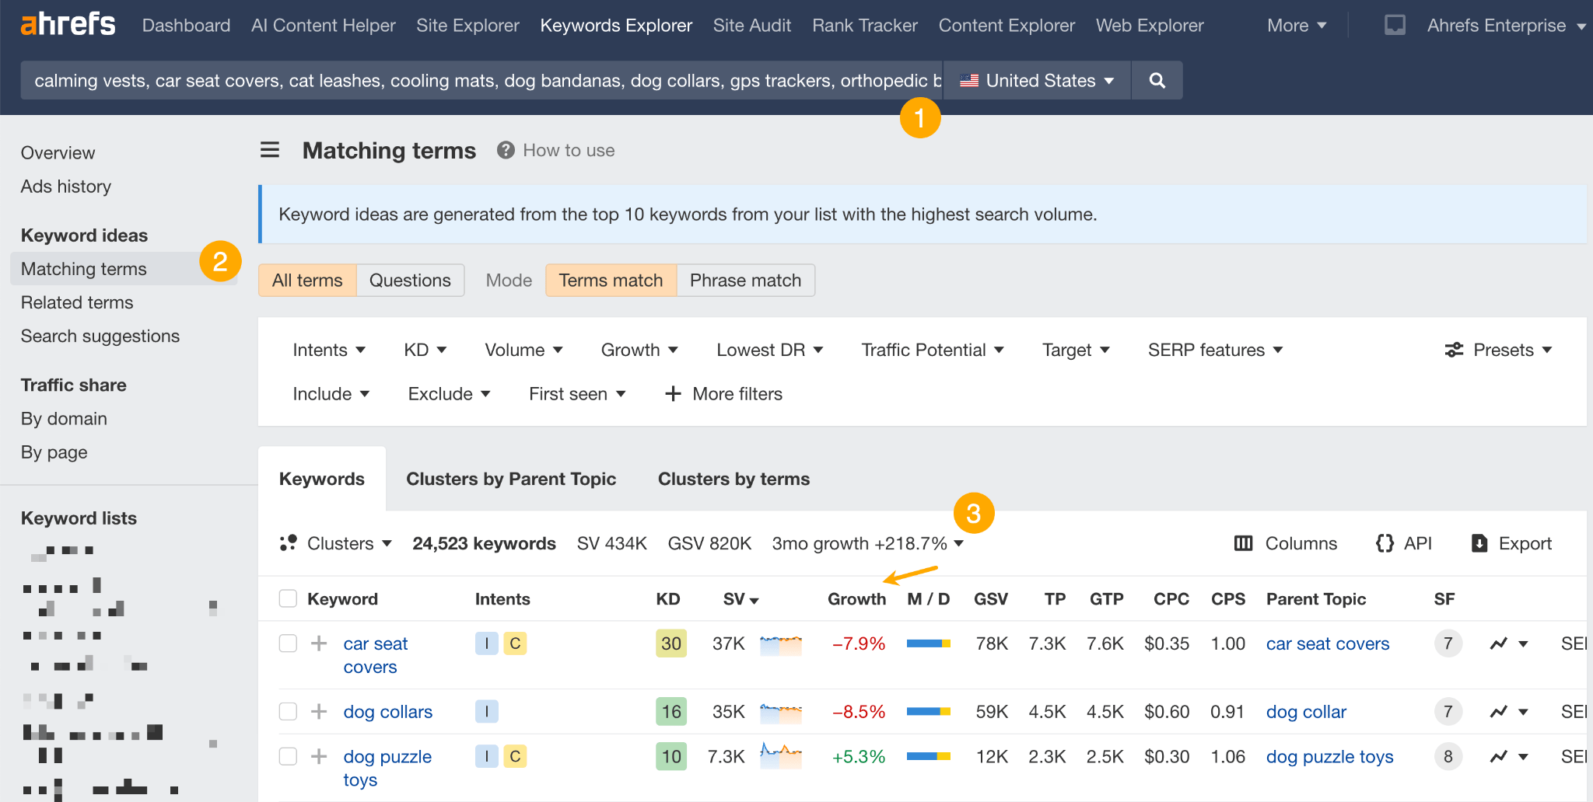
Task: Open Rank Tracker from the top menu
Action: (864, 25)
